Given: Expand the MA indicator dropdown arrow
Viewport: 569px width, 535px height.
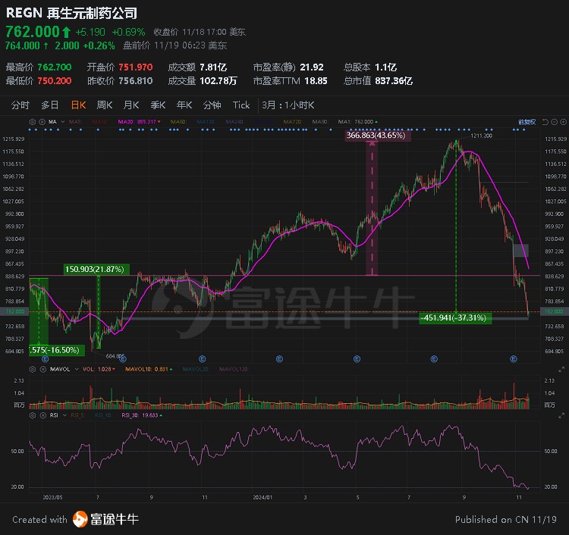Looking at the screenshot, I should (62, 122).
